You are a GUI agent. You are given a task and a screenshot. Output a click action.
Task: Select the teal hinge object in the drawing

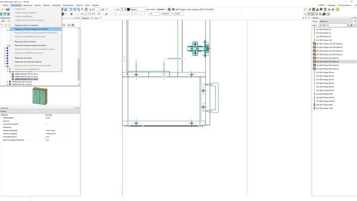click(198, 49)
